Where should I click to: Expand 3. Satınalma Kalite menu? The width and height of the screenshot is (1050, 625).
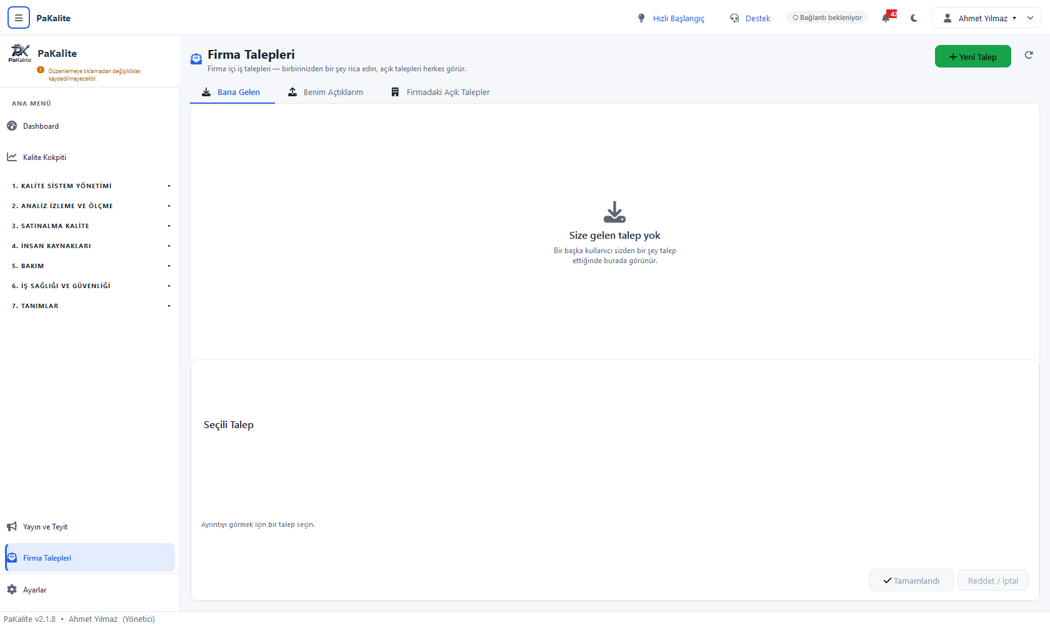click(90, 226)
